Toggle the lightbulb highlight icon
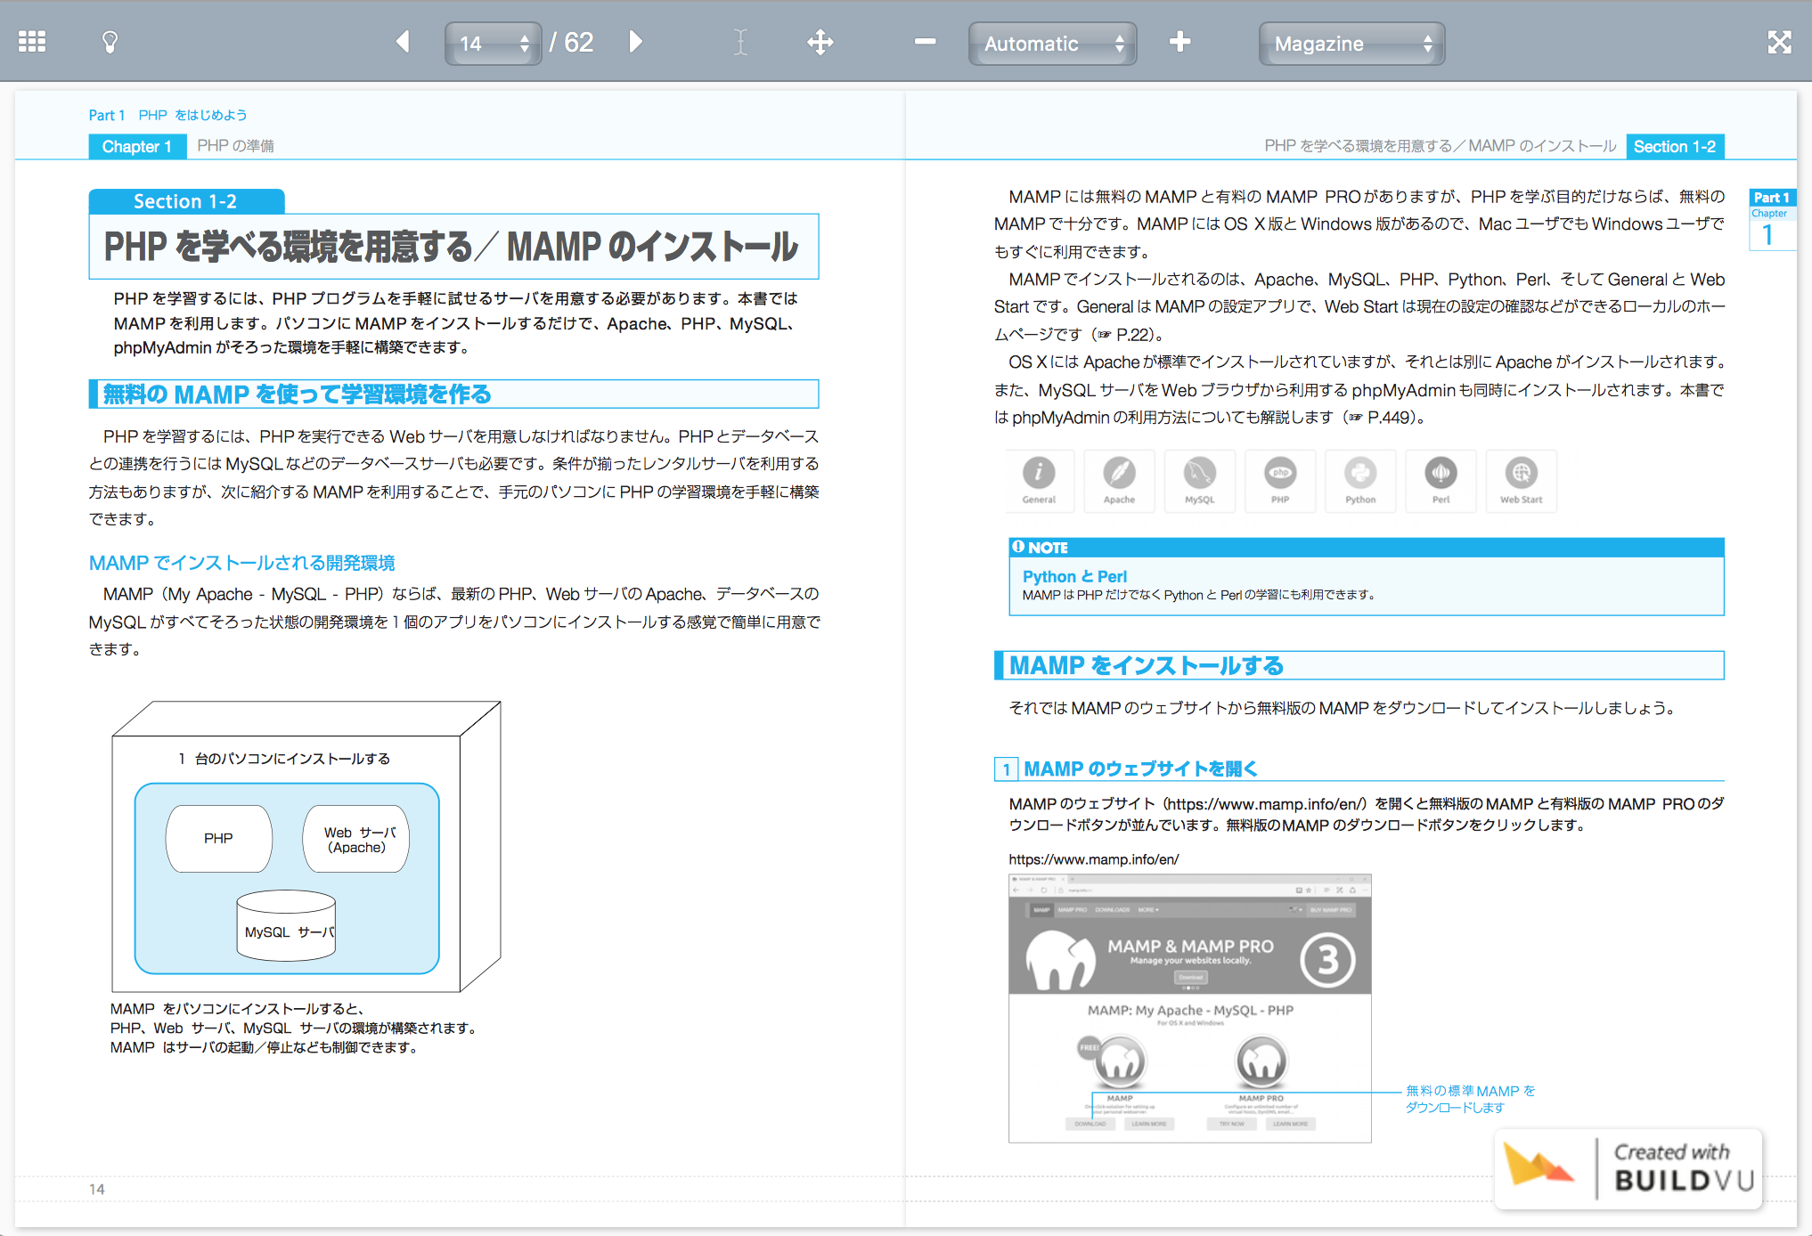This screenshot has height=1236, width=1812. (110, 42)
